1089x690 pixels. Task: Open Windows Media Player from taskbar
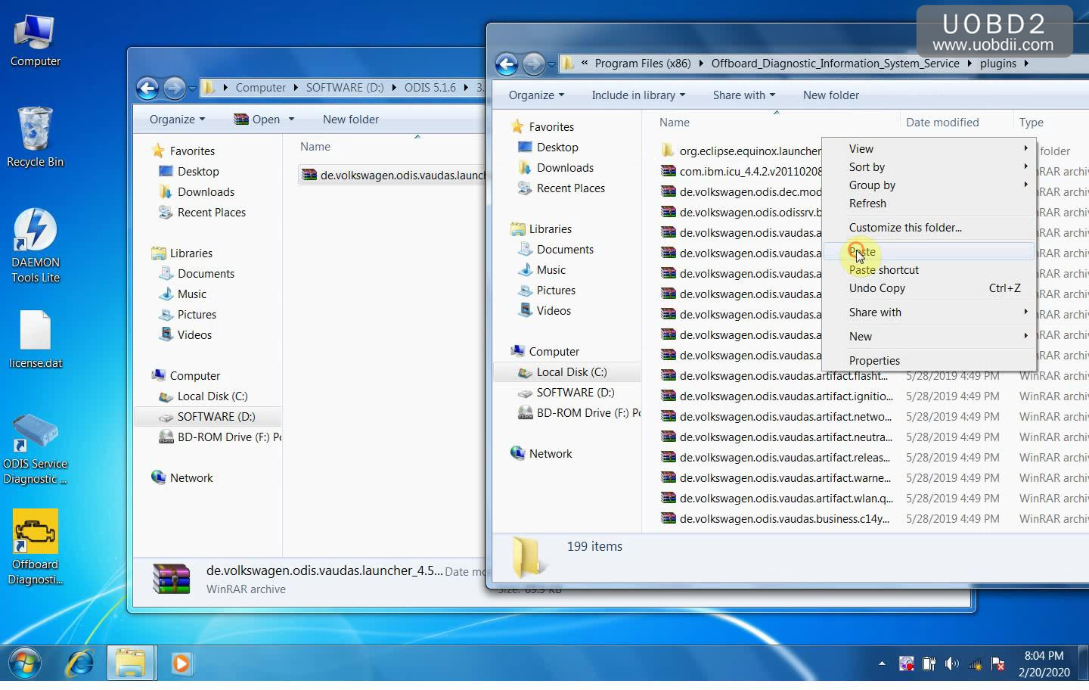pos(181,664)
